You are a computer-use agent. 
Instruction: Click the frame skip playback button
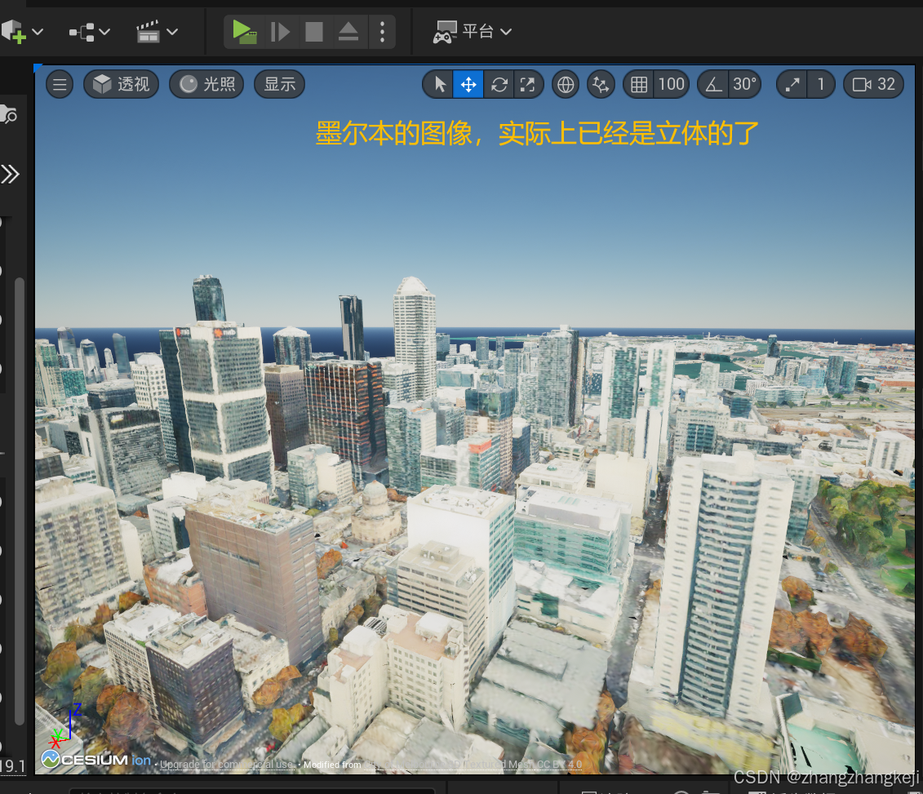[x=280, y=32]
